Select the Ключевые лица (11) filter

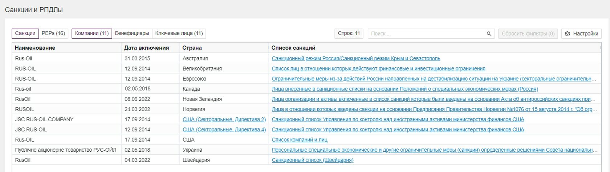pos(179,33)
